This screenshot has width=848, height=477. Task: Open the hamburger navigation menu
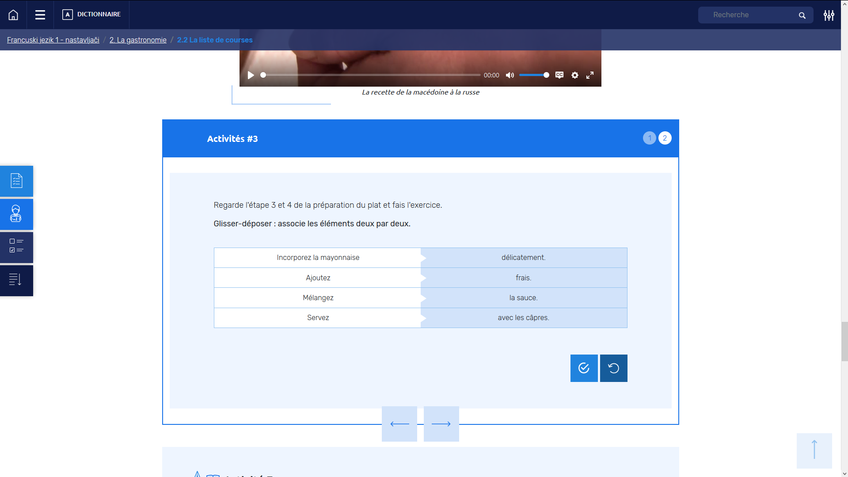click(x=40, y=15)
